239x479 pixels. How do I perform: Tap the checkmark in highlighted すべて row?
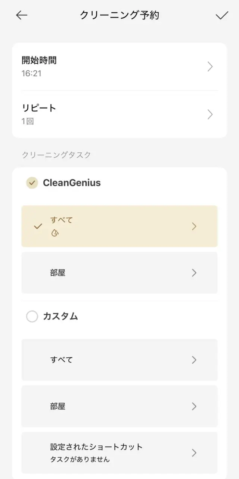(38, 226)
